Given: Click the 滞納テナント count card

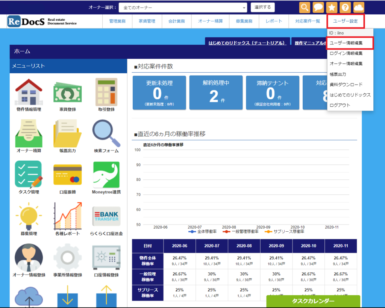Looking at the screenshot, I should tap(273, 93).
